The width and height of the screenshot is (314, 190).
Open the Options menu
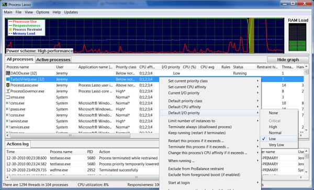pos(43,12)
